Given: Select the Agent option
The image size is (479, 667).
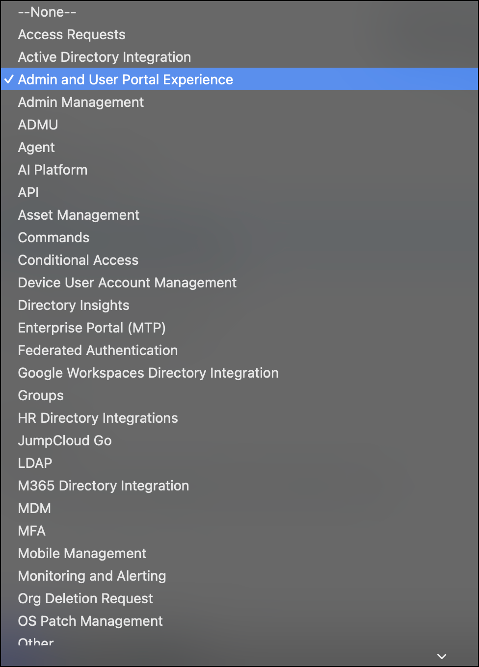Looking at the screenshot, I should (x=36, y=147).
